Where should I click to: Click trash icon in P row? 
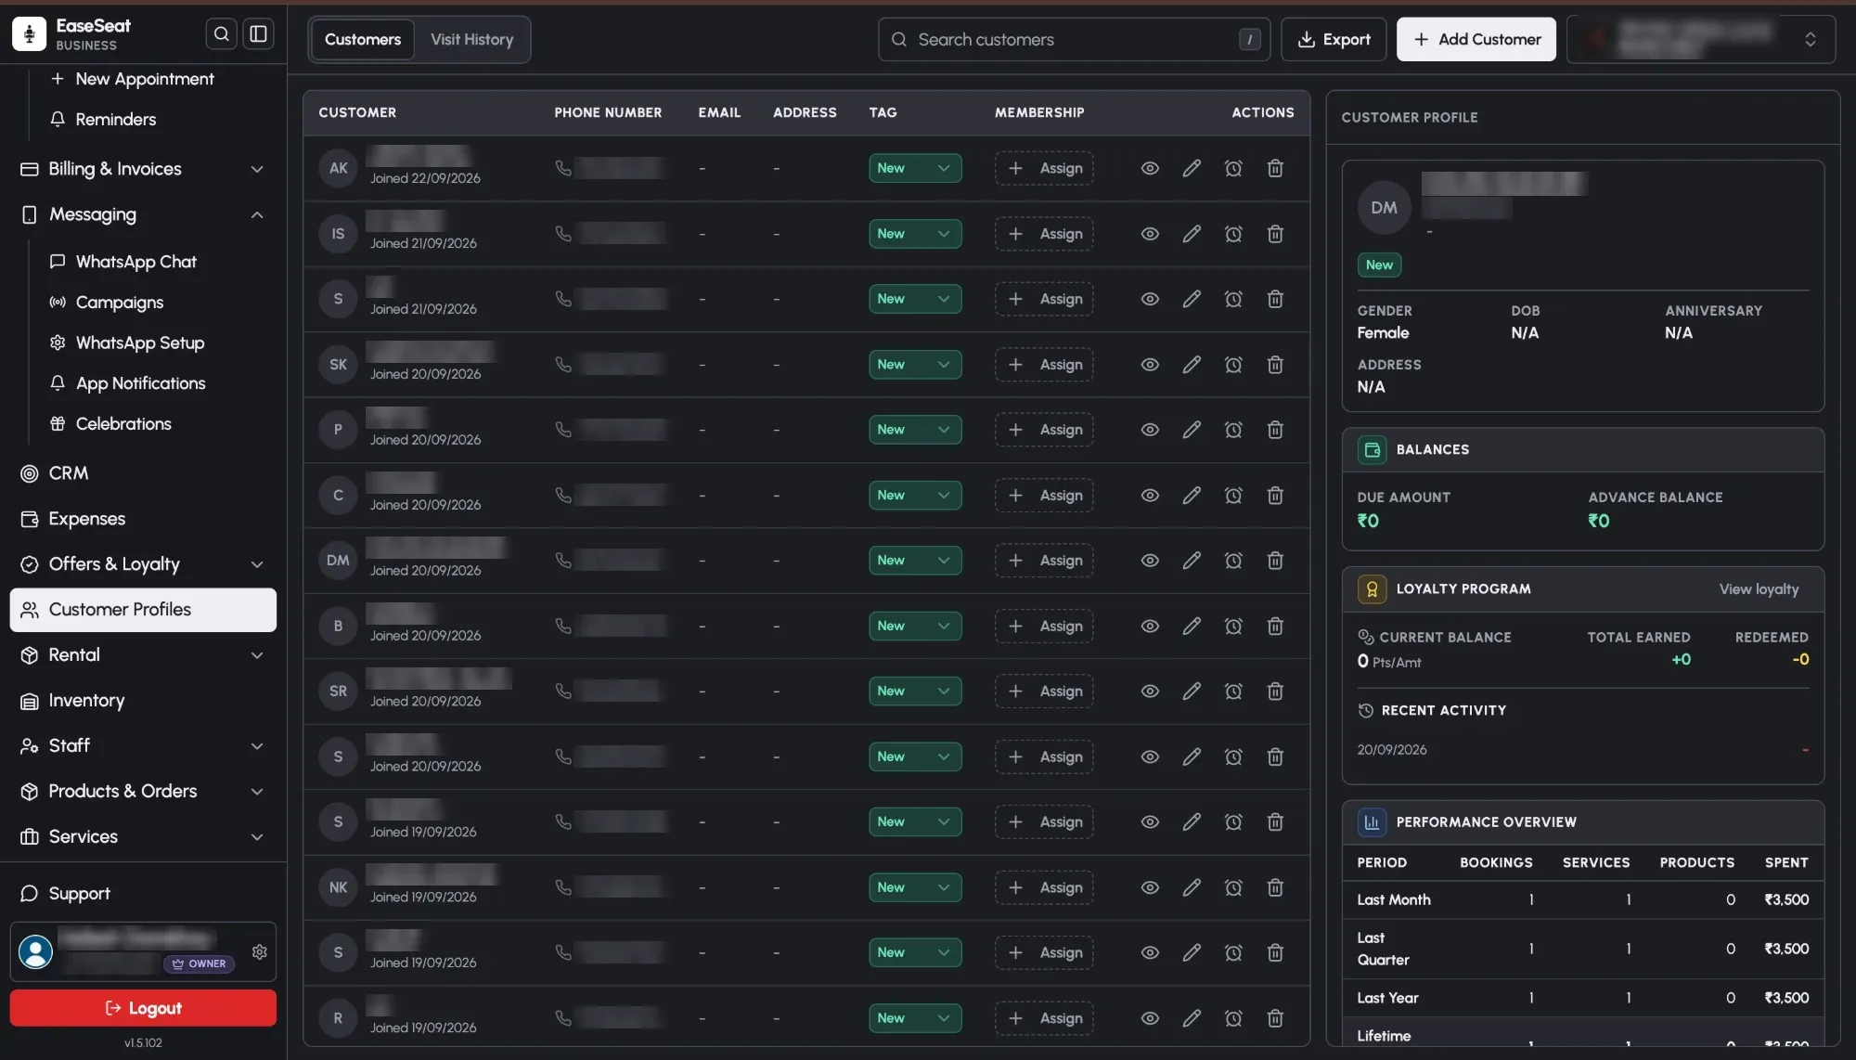[x=1275, y=430]
